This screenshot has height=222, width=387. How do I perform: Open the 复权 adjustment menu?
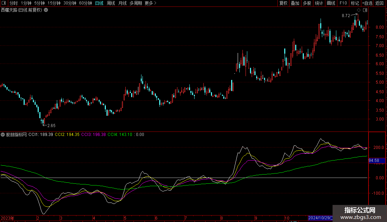[283, 3]
